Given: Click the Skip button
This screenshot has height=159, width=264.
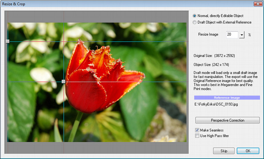Looking at the screenshot, I should click(224, 151).
